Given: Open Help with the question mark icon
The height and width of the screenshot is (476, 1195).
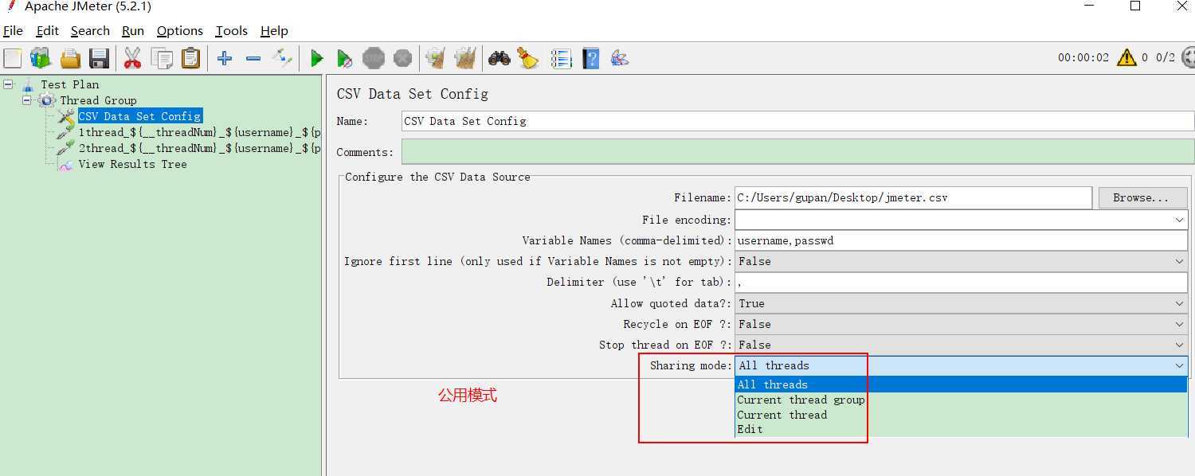Looking at the screenshot, I should [x=590, y=58].
